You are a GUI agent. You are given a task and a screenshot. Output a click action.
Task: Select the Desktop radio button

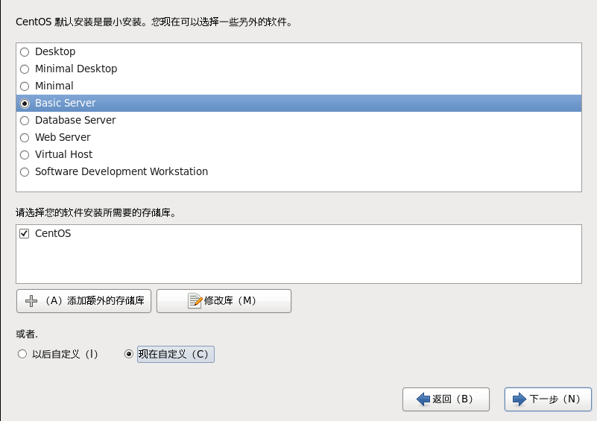[25, 52]
